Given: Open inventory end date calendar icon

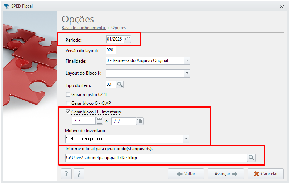Looking at the screenshot, I should (140, 121).
